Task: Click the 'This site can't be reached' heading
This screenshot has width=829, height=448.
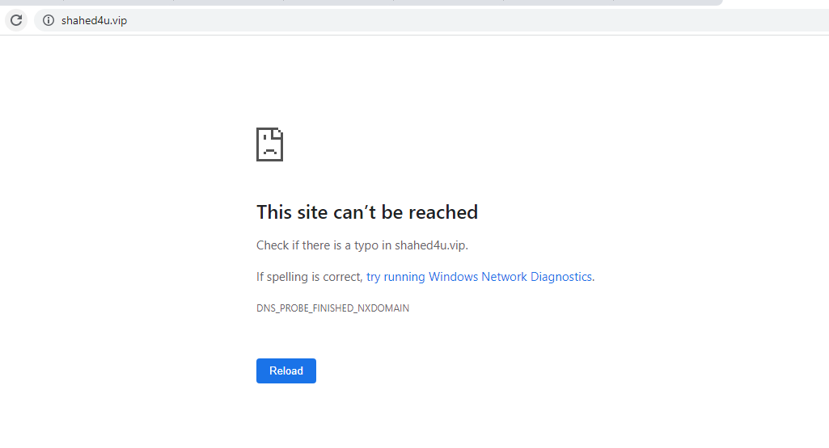Action: point(367,212)
